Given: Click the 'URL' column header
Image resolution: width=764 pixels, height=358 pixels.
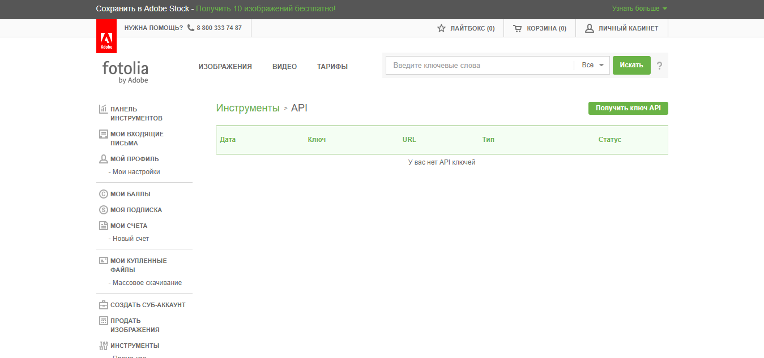Looking at the screenshot, I should 409,140.
